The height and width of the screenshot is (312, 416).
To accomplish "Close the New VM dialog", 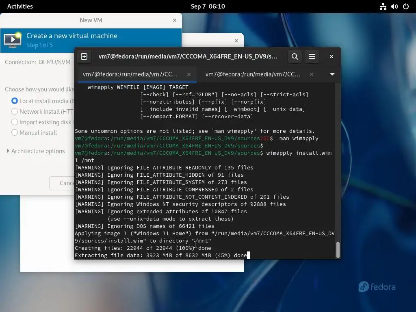I will [x=175, y=20].
